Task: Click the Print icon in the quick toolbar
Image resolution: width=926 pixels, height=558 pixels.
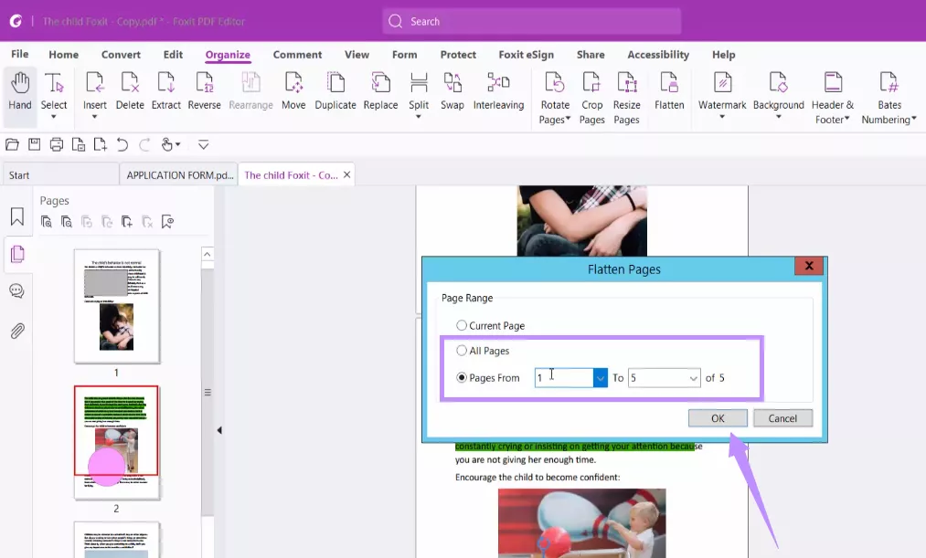Action: [x=57, y=144]
